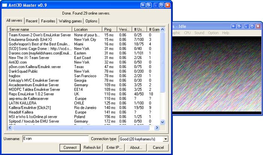The image size is (263, 155).
Task: Select Emularena Grounds {Unit X} server
Action: coord(84,40)
